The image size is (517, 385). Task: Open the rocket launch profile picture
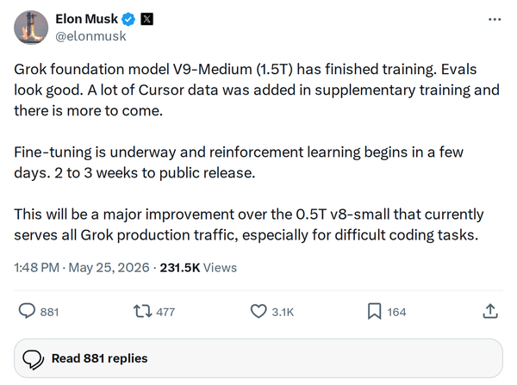pyautogui.click(x=31, y=28)
